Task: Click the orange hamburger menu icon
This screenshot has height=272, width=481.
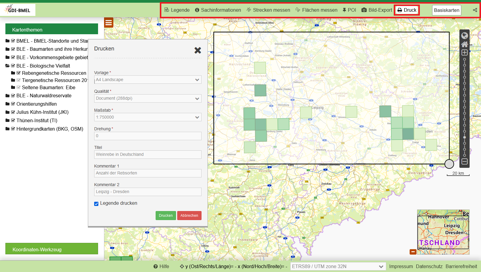Action: pos(109,23)
